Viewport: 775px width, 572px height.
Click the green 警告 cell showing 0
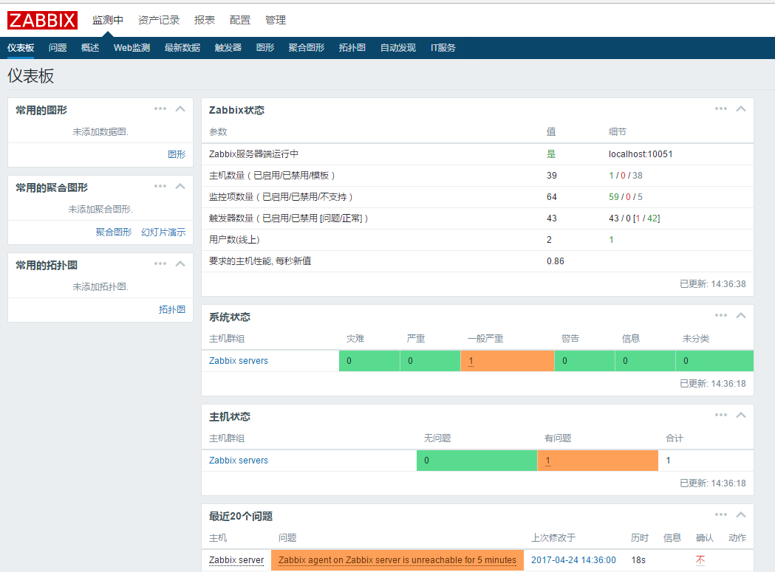pos(584,361)
